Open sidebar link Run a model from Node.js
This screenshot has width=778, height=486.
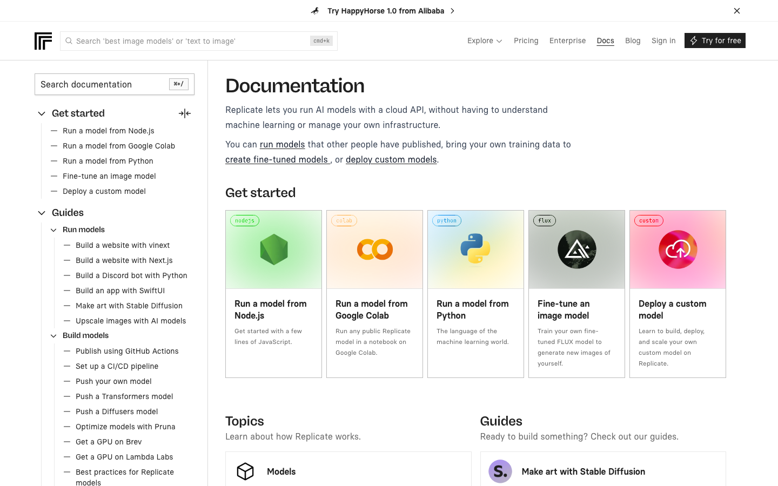(x=109, y=131)
